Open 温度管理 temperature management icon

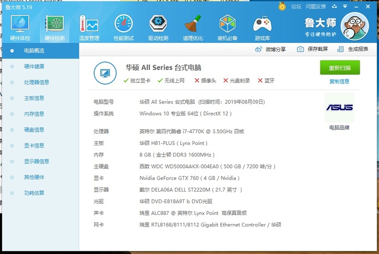point(89,27)
